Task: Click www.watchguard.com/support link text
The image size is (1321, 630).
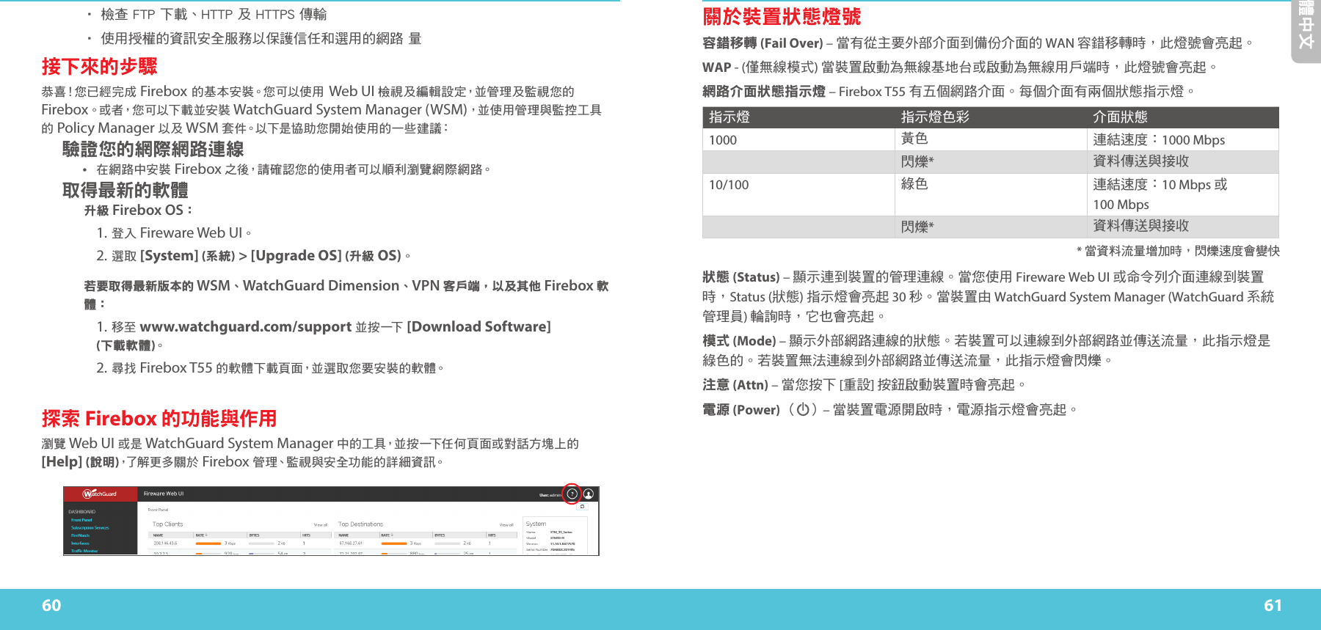Action: (245, 326)
